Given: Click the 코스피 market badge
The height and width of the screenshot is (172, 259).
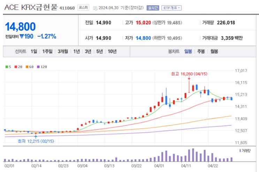Looking at the screenshot, I should pyautogui.click(x=83, y=8).
